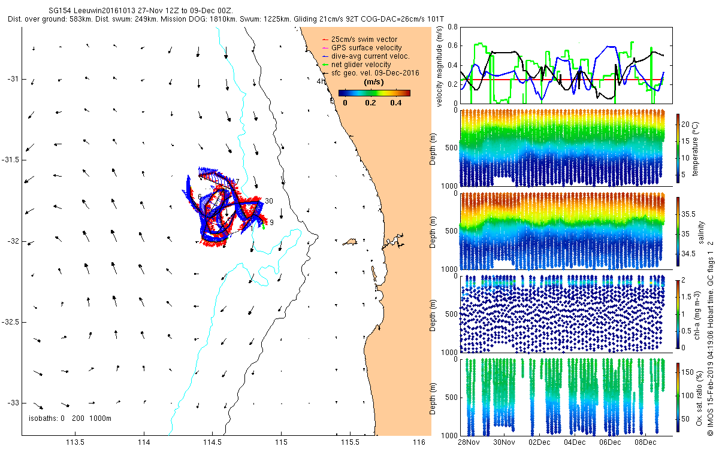Select the 'GPS surface velocity' legend entry

[x=362, y=47]
